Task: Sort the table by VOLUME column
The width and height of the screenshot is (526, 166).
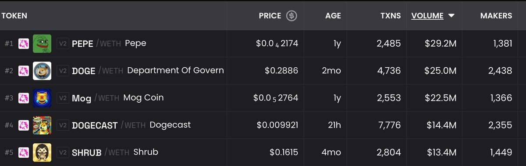Action: coord(427,16)
